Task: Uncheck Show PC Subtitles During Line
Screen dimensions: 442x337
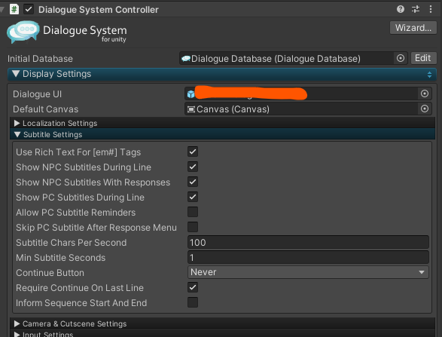Action: [193, 197]
